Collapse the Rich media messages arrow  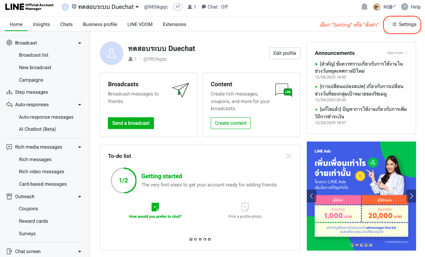(80, 147)
